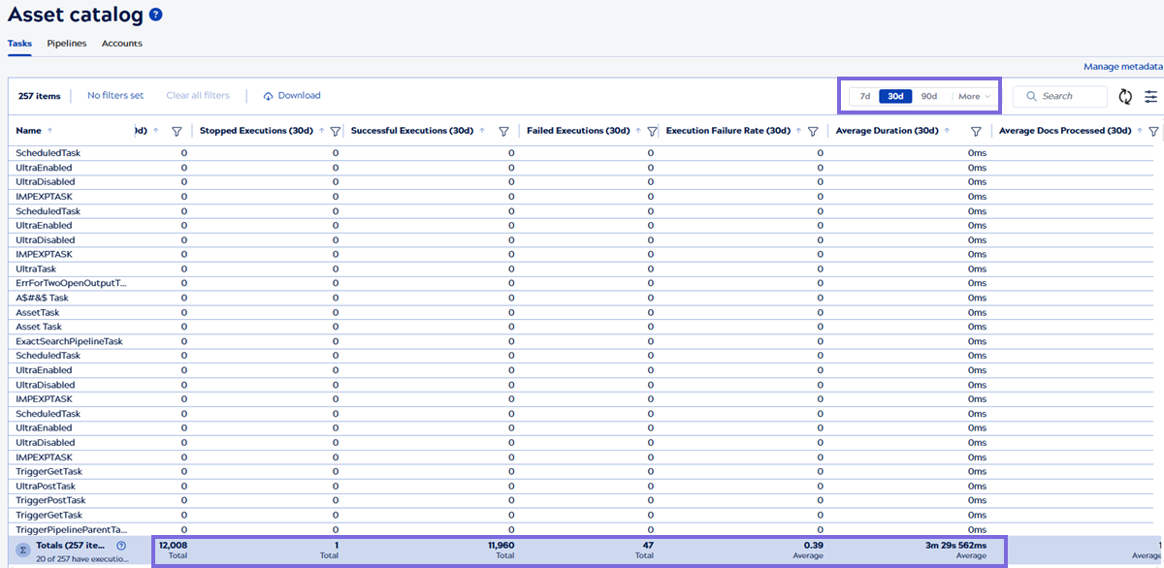Switch to the Accounts tab
This screenshot has width=1164, height=568.
tap(122, 44)
